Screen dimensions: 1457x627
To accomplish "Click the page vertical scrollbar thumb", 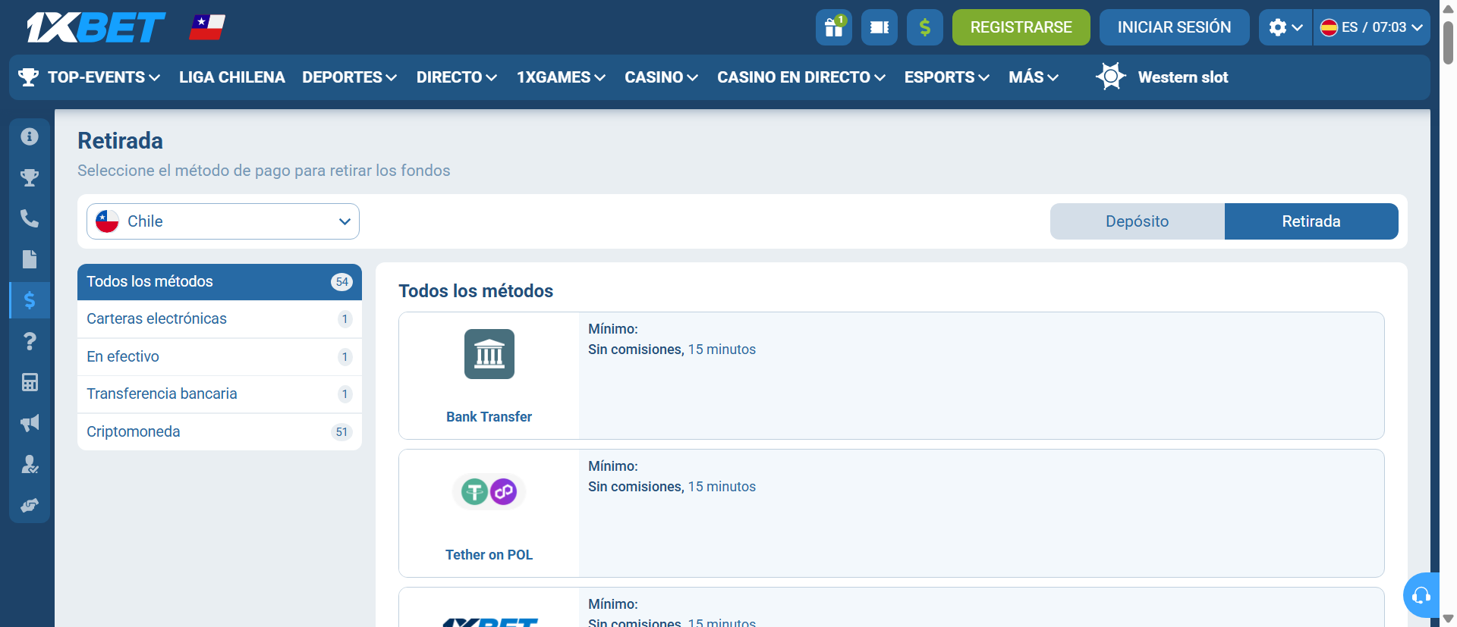I will coord(1448,43).
